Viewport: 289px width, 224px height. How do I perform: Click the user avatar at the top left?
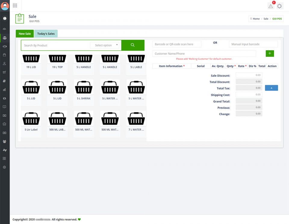point(5,5)
